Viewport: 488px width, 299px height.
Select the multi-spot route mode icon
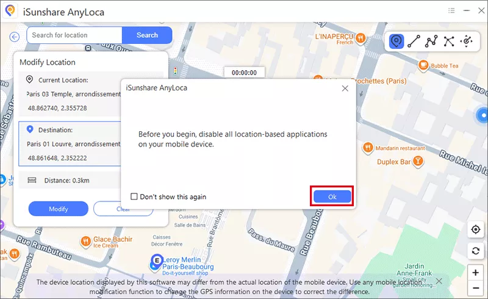[x=431, y=41]
